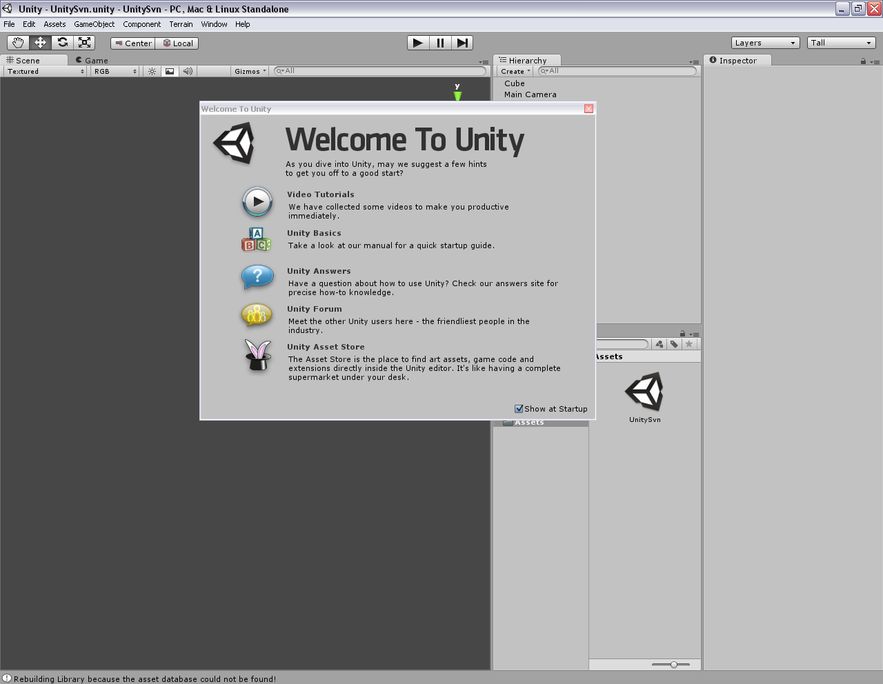Select the Move tool
The image size is (883, 684).
pyautogui.click(x=40, y=42)
